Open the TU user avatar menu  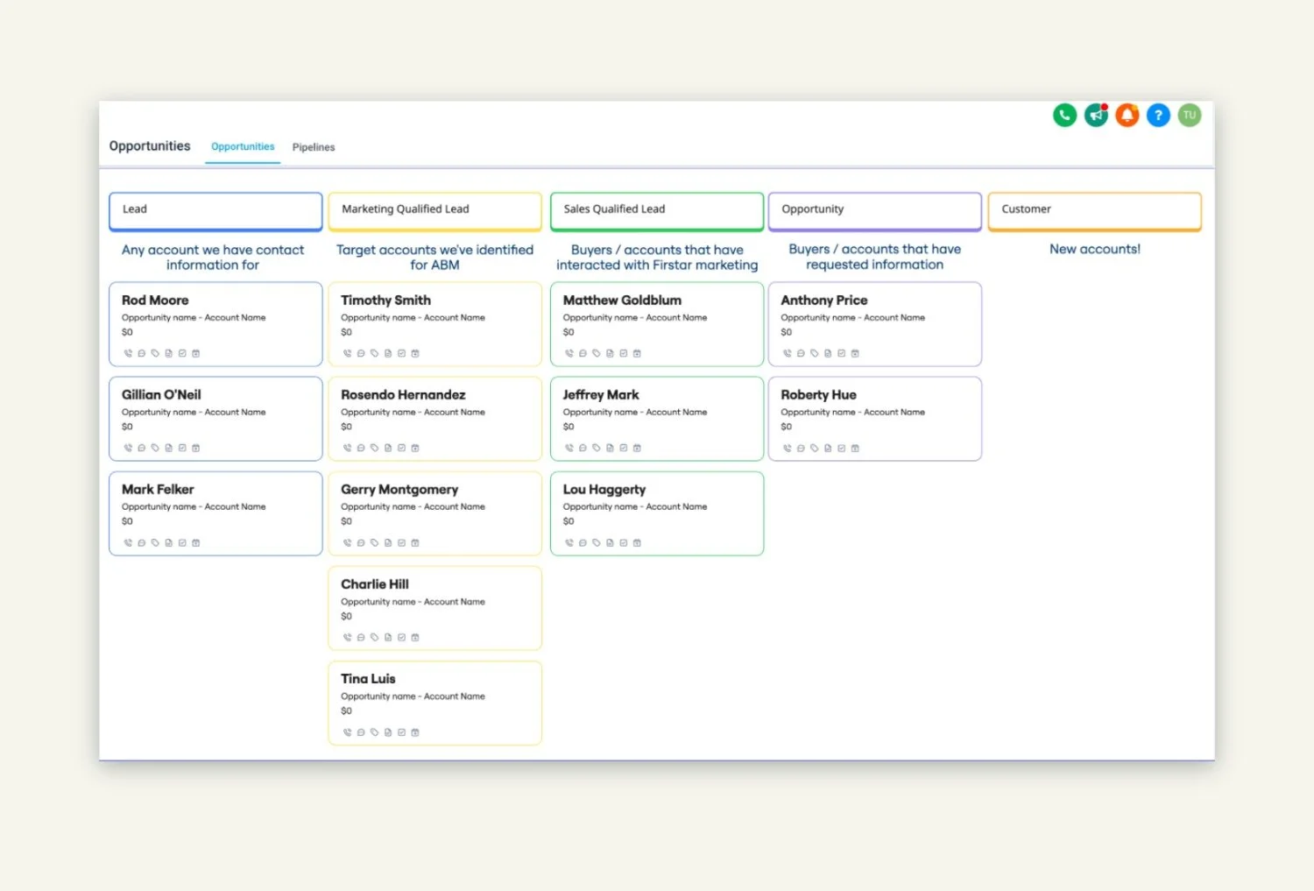click(1190, 115)
